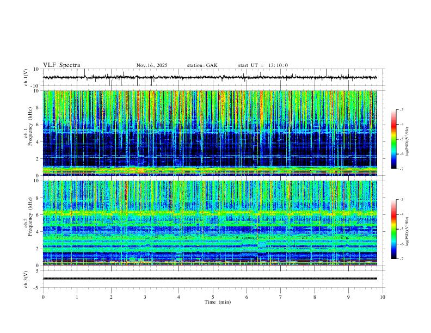The image size is (431, 333).
Task: Click the ch.3 flat black voltage trace
Action: (x=210, y=279)
